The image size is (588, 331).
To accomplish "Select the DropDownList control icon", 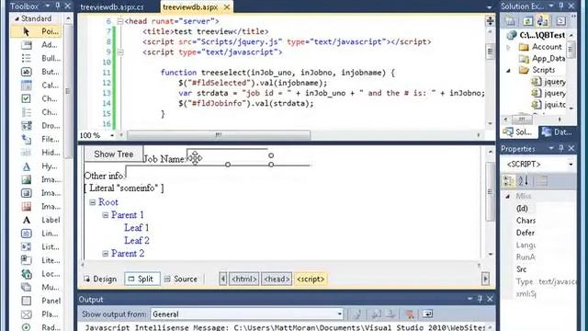I will click(27, 126).
